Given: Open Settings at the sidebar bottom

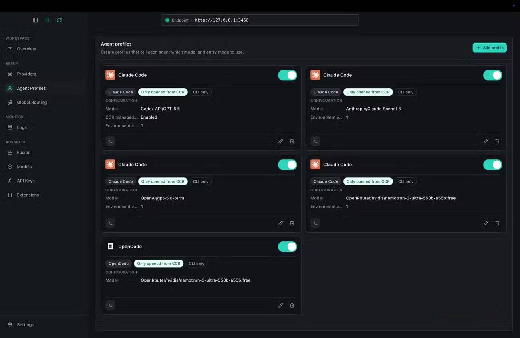Looking at the screenshot, I should click(x=25, y=325).
